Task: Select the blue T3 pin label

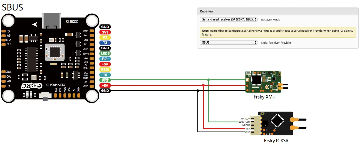Action: [105, 43]
